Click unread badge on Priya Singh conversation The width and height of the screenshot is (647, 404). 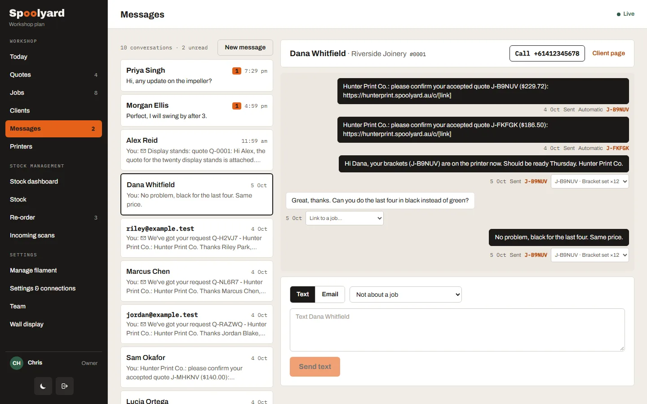pos(237,71)
